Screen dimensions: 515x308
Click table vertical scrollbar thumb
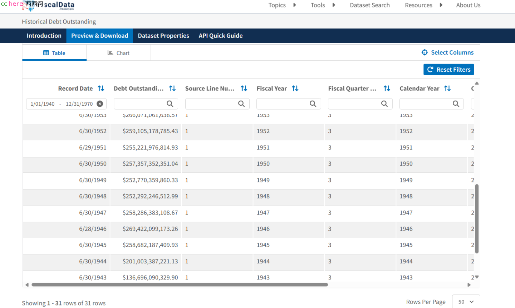[x=477, y=219]
